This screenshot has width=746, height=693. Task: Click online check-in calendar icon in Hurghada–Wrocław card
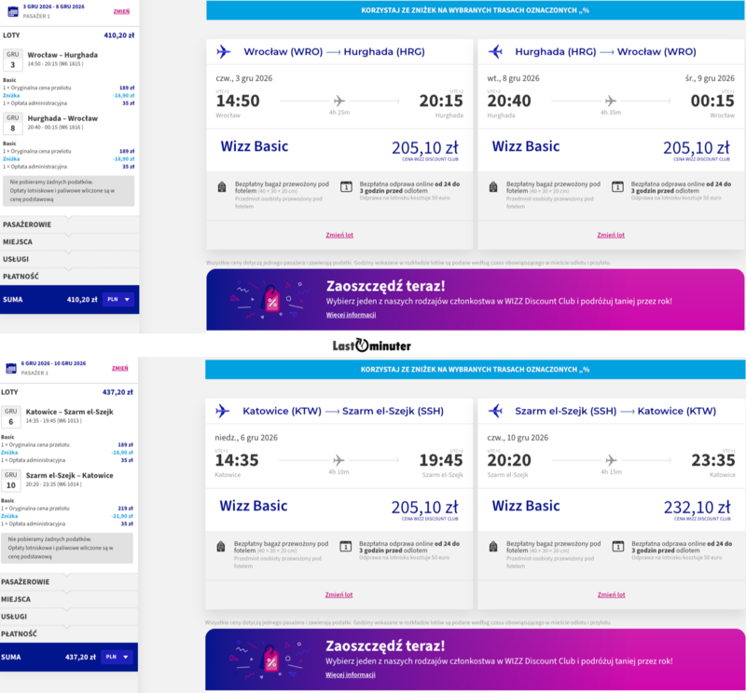click(x=617, y=187)
